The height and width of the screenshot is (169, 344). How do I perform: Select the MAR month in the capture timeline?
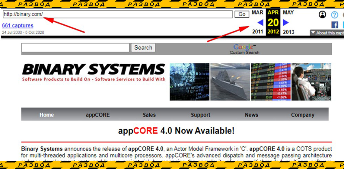(x=257, y=13)
